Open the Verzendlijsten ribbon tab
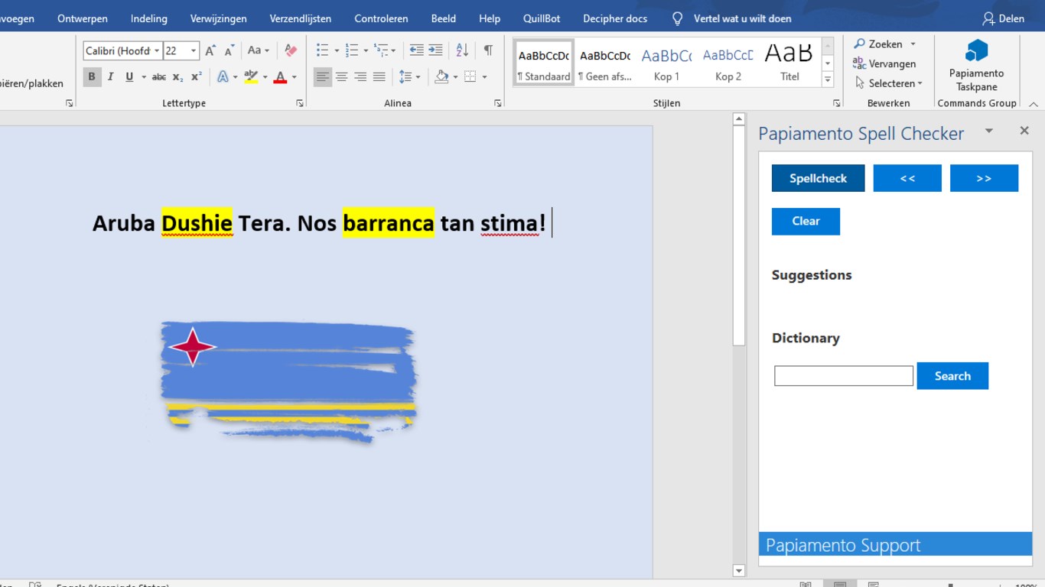Viewport: 1045px width, 587px height. click(300, 18)
